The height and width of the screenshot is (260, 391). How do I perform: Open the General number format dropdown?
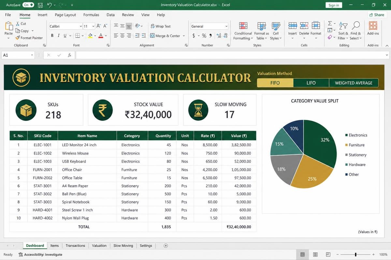[226, 26]
